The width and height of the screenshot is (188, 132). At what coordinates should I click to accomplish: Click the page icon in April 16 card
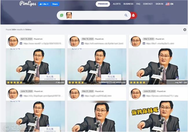(x=21, y=43)
